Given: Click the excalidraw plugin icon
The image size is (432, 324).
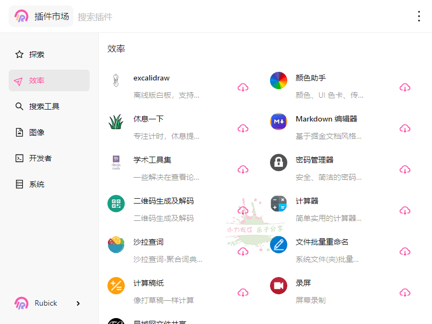Looking at the screenshot, I should (116, 81).
